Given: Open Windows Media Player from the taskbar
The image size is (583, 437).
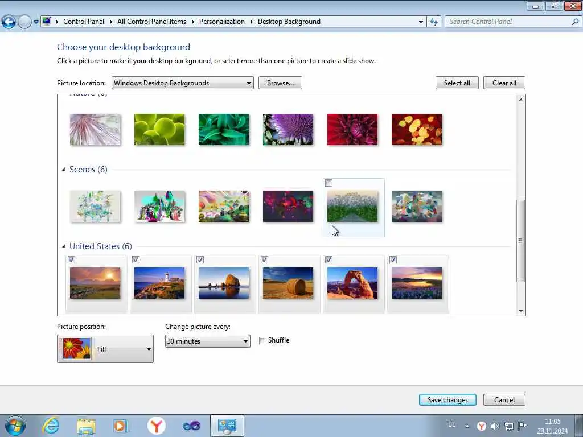Looking at the screenshot, I should (x=120, y=426).
